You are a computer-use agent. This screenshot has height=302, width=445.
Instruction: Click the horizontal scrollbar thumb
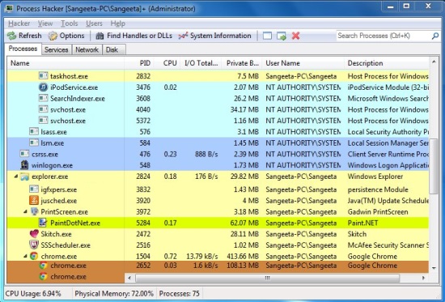[x=267, y=278]
